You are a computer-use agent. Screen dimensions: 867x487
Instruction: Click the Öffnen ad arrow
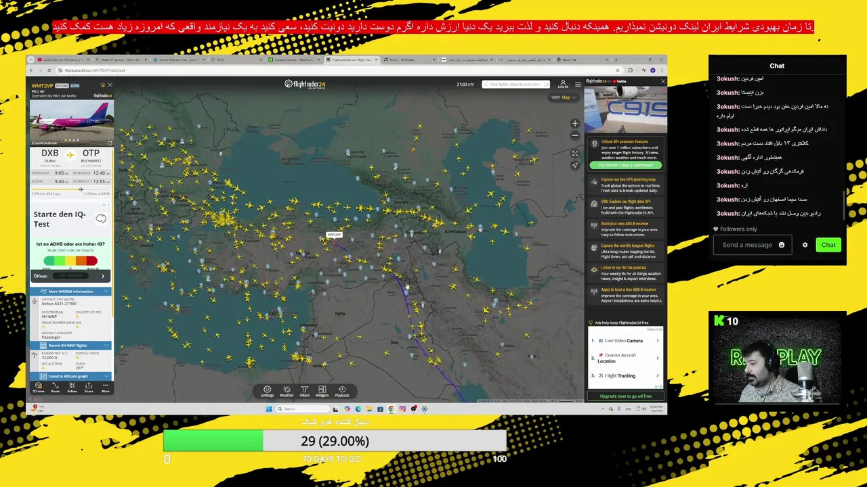click(x=103, y=276)
